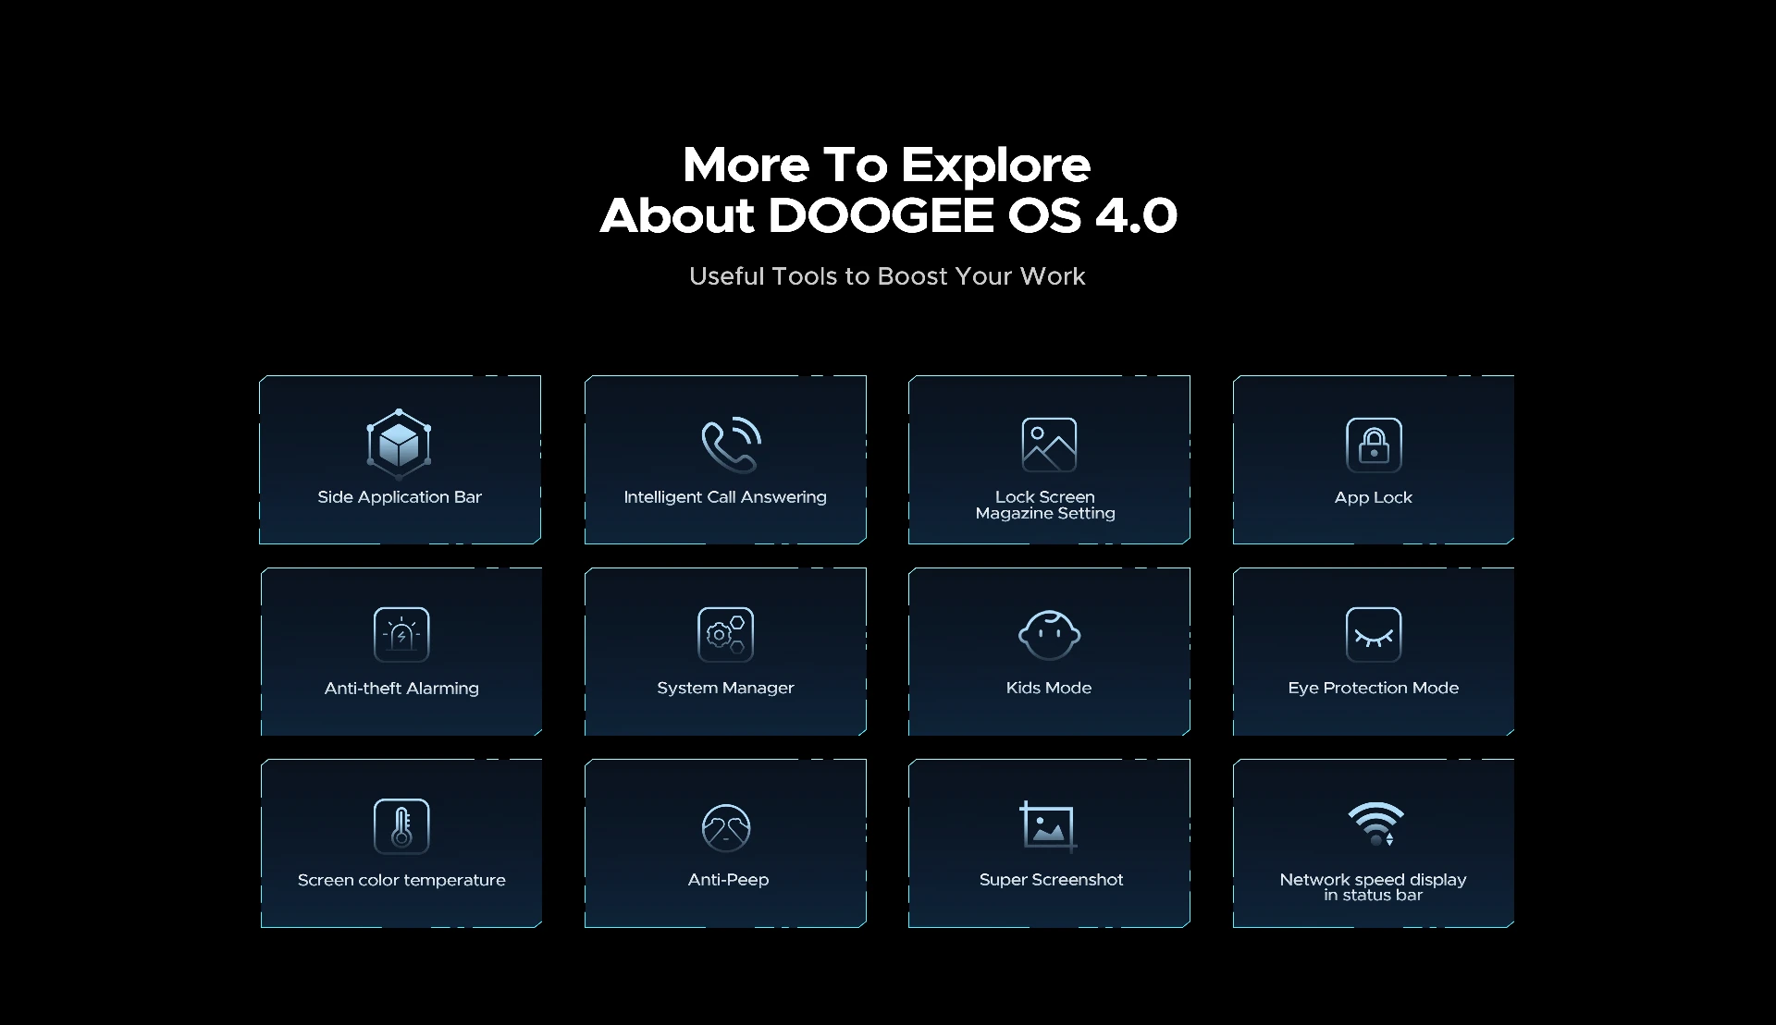
Task: Click the "App Lock" label
Action: click(1374, 497)
